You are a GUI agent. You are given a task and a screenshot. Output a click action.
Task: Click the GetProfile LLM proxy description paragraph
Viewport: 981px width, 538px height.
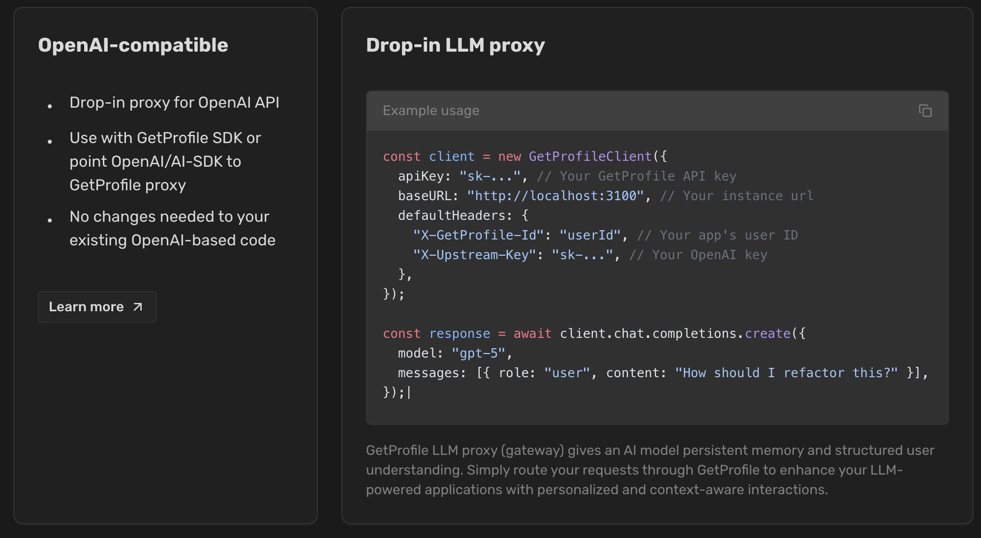649,470
